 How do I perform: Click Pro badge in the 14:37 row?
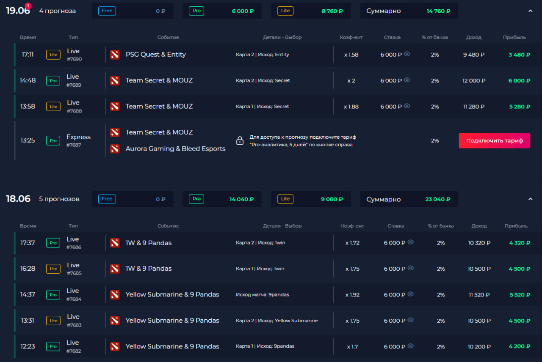pyautogui.click(x=53, y=294)
